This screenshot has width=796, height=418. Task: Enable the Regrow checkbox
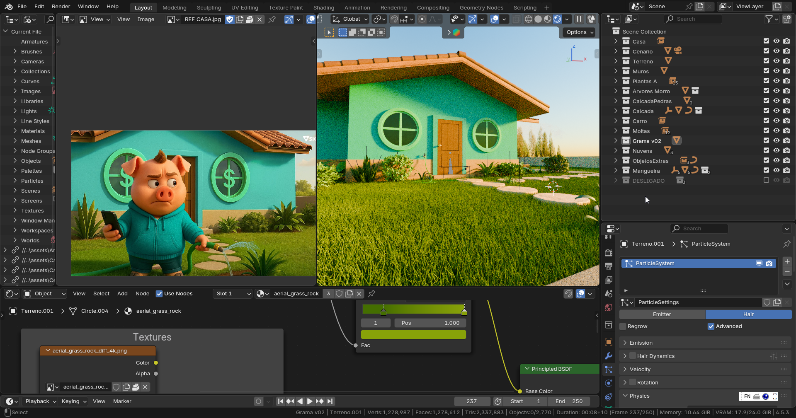click(623, 326)
